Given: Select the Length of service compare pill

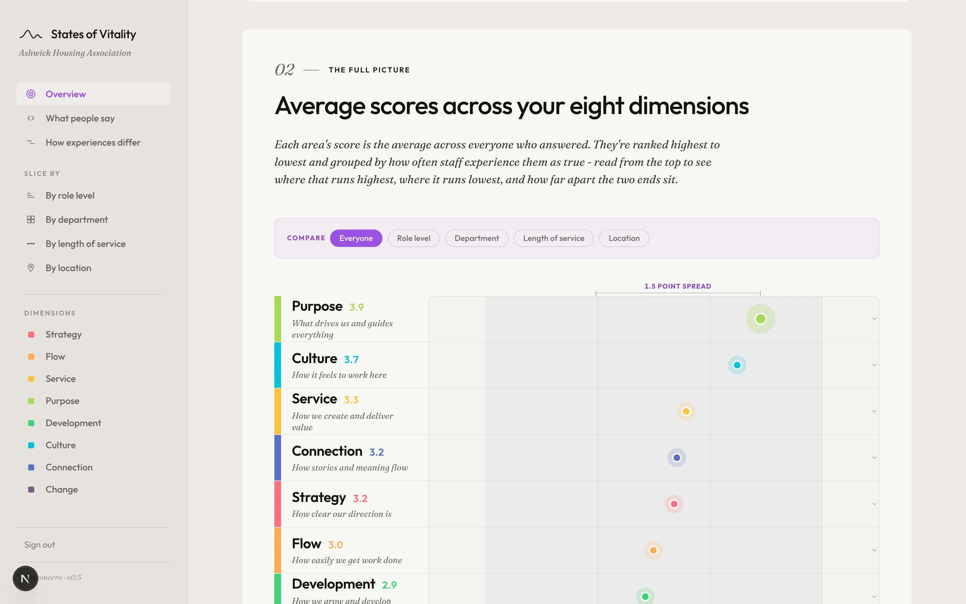Looking at the screenshot, I should [553, 238].
